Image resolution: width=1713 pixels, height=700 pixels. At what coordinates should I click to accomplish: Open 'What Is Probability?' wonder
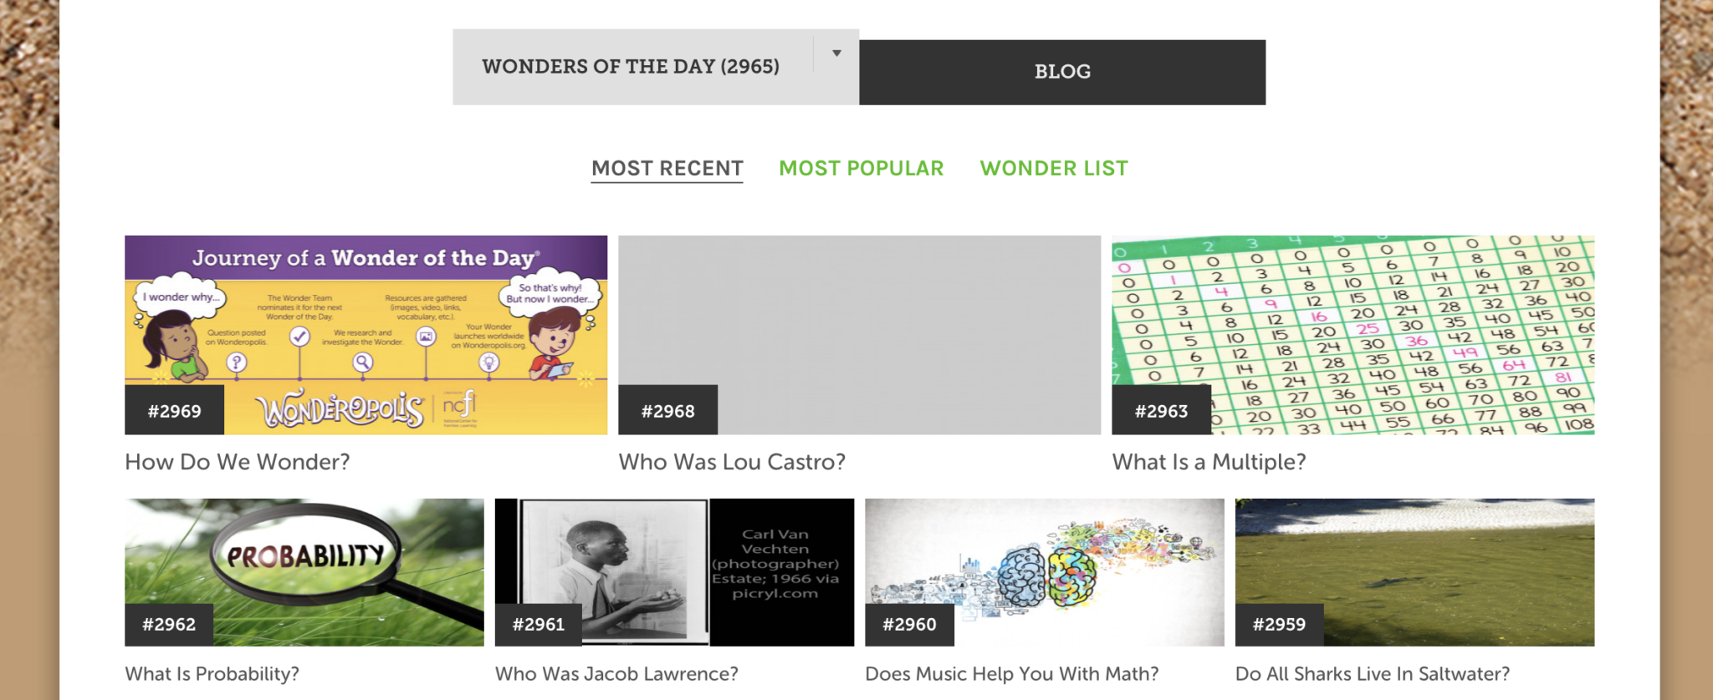pyautogui.click(x=212, y=673)
